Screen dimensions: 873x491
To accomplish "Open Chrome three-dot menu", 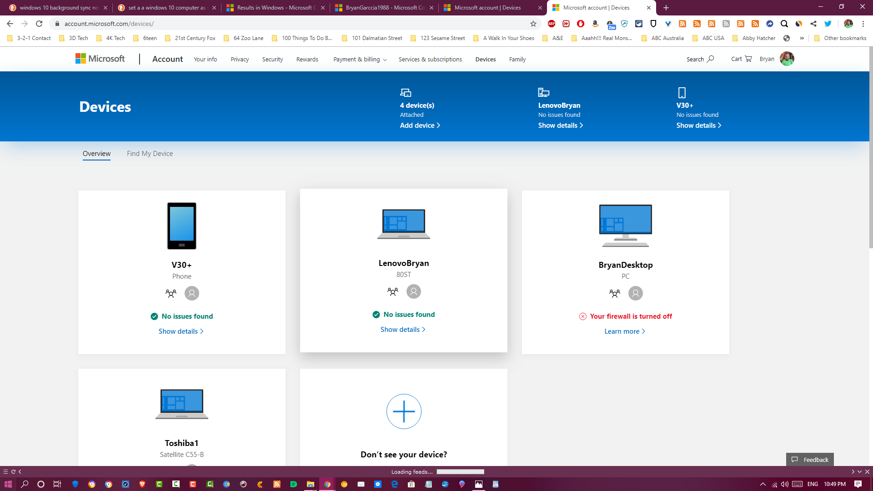I will (863, 24).
